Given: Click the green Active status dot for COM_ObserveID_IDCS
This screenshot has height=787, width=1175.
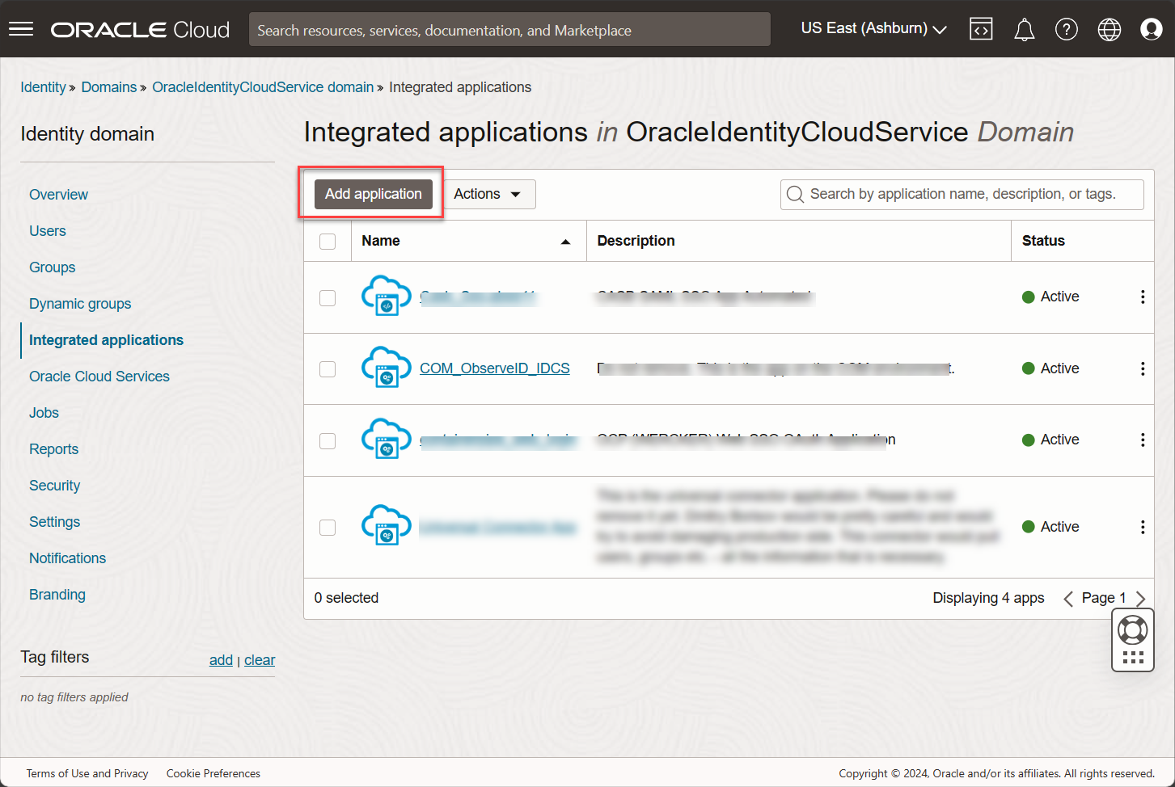Looking at the screenshot, I should (x=1027, y=368).
